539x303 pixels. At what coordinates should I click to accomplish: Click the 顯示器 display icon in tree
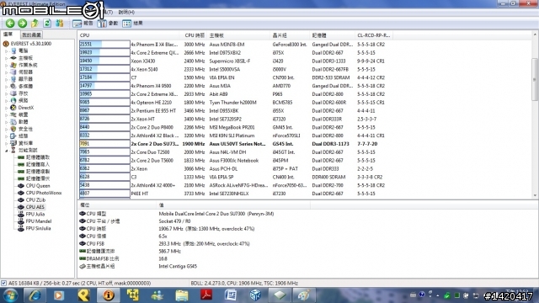[13, 79]
